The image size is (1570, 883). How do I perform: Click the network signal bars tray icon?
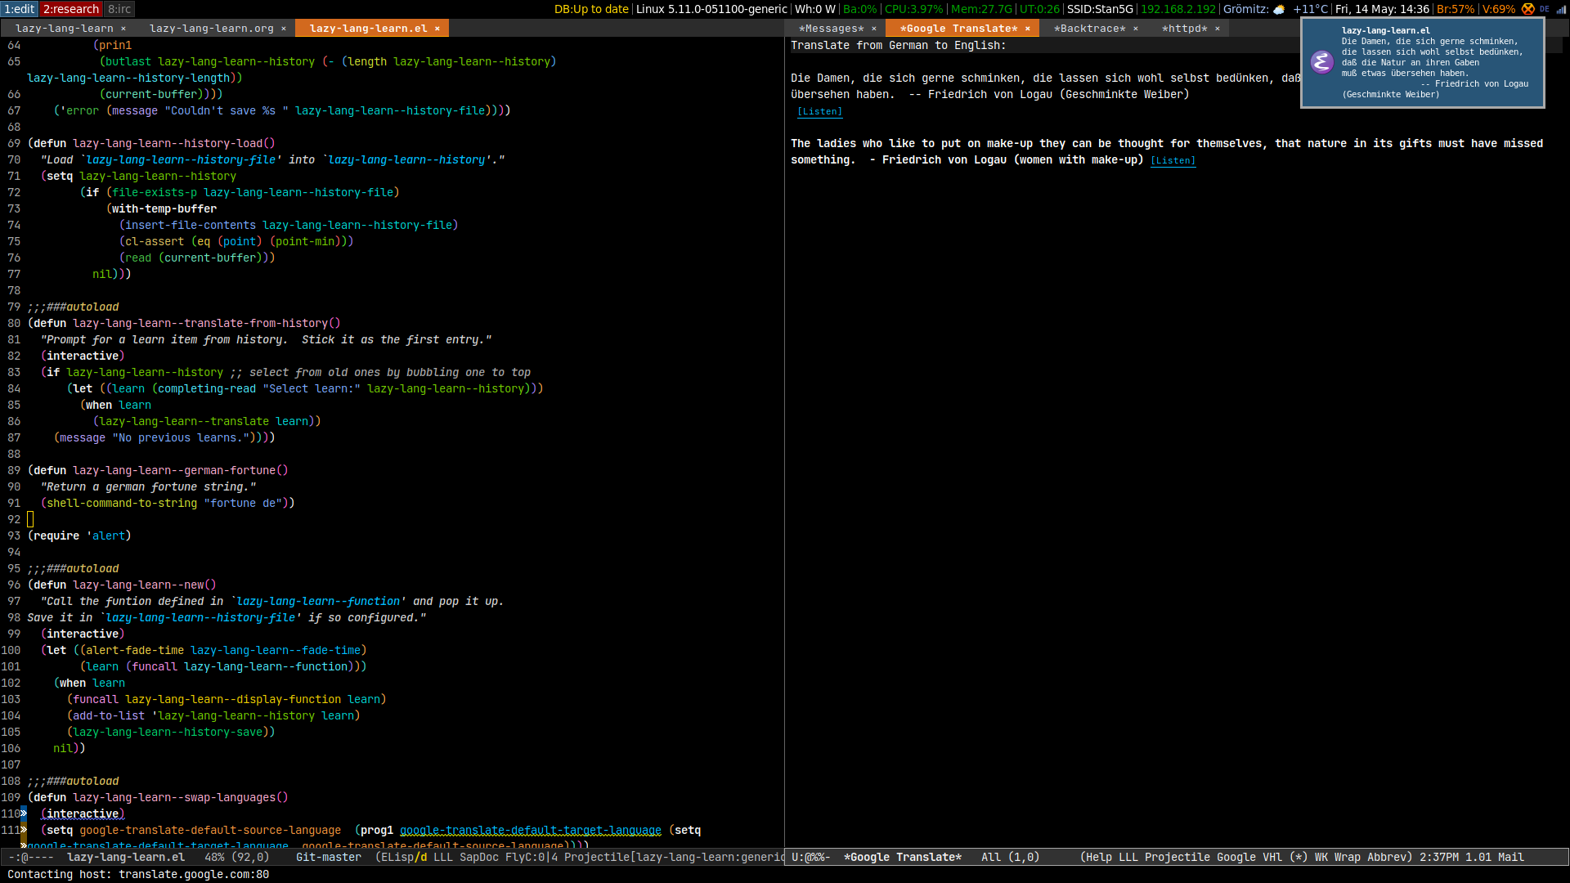(x=1561, y=9)
